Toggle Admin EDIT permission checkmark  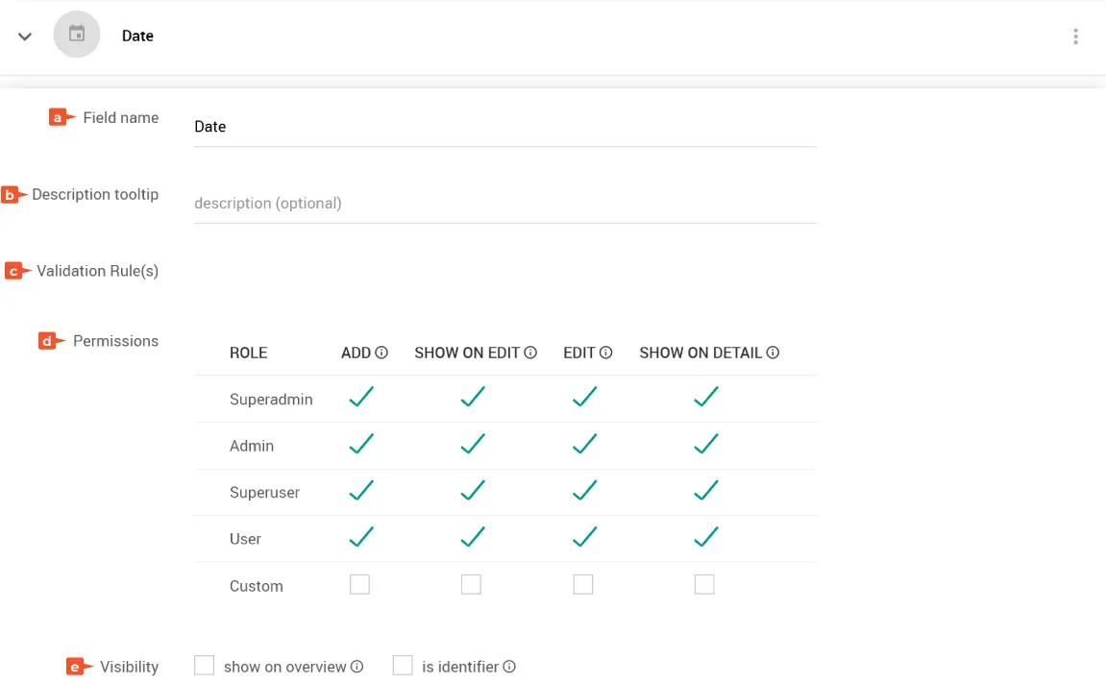click(584, 444)
